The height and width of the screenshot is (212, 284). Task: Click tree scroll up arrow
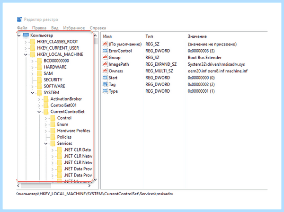(96, 35)
